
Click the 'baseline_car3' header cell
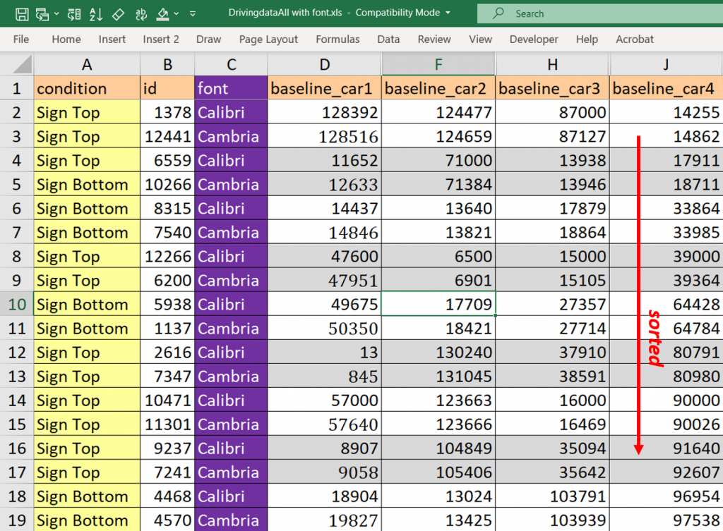(552, 88)
